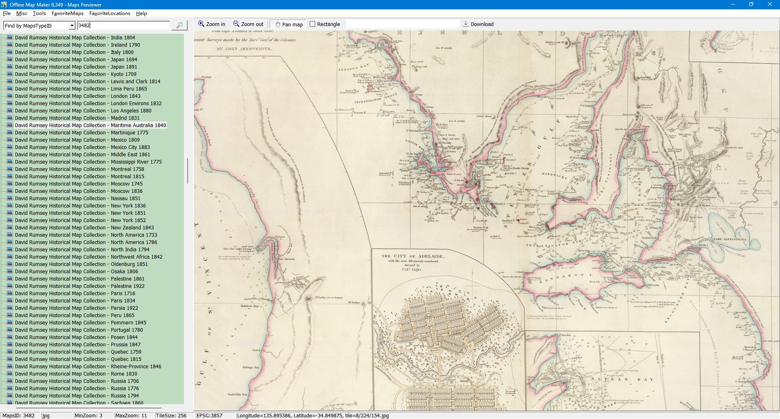Select the Pan map hand tool

[289, 24]
